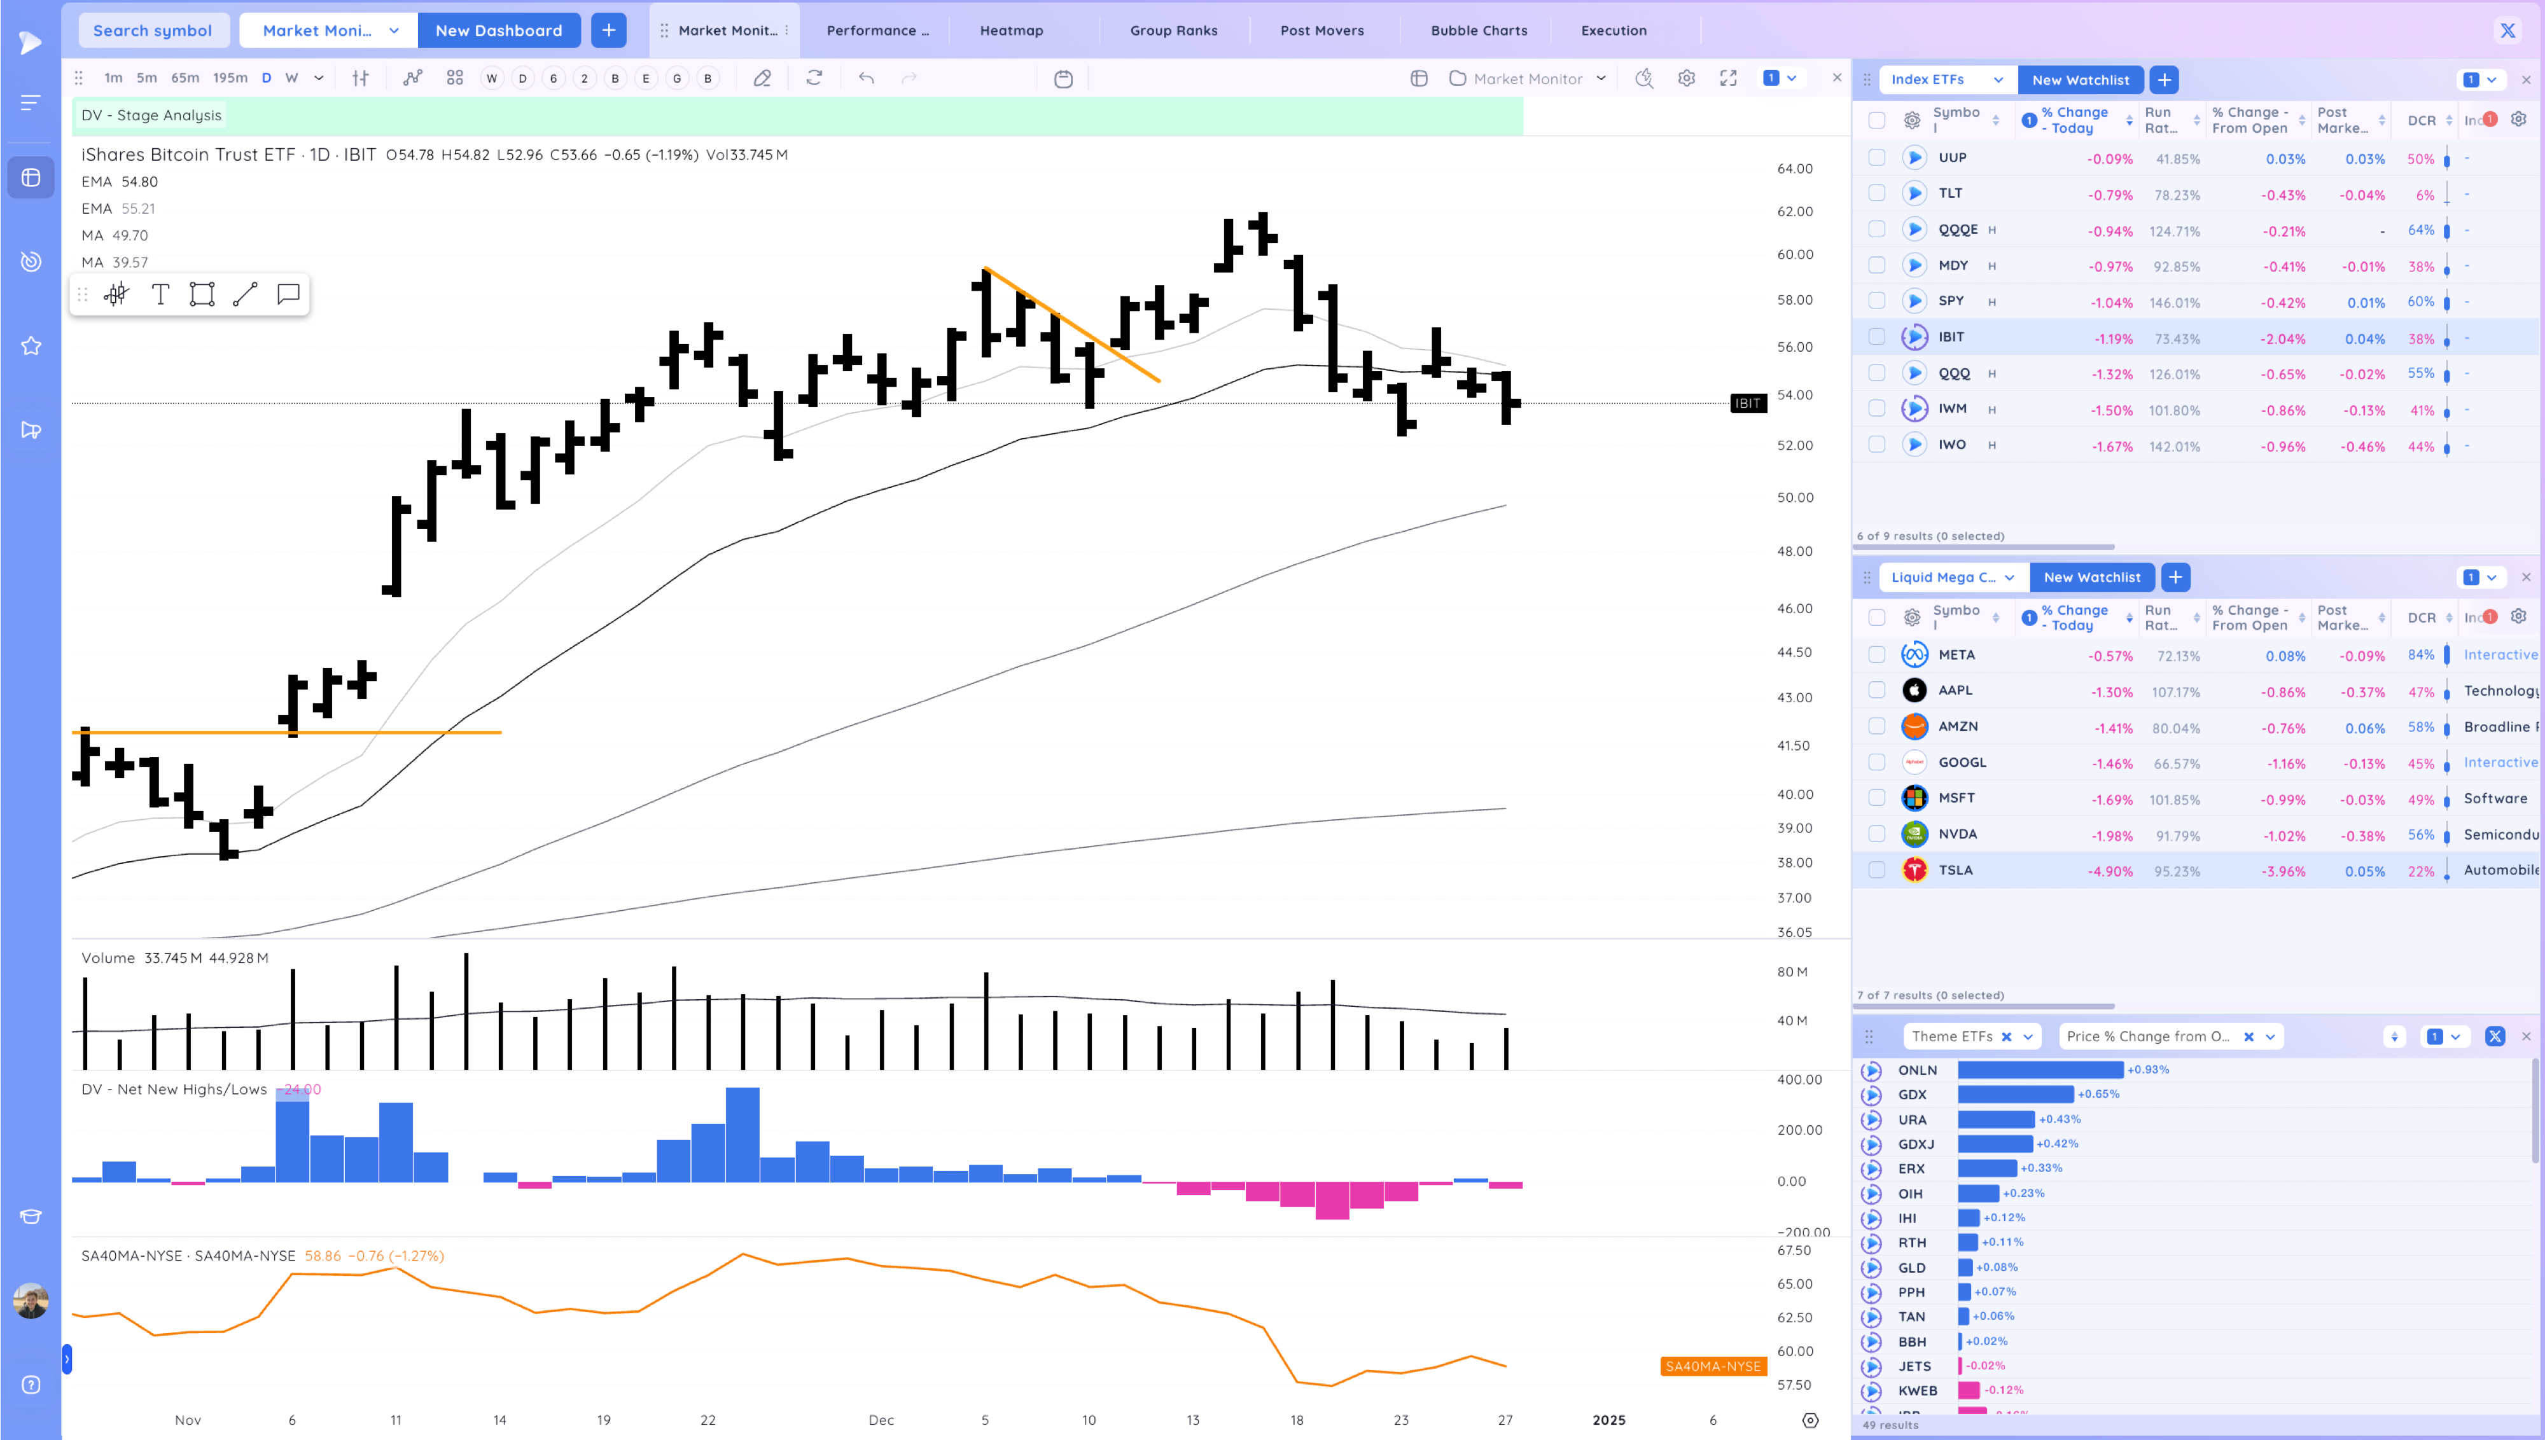2545x1440 pixels.
Task: Switch to the Heatmap tab
Action: (x=1011, y=31)
